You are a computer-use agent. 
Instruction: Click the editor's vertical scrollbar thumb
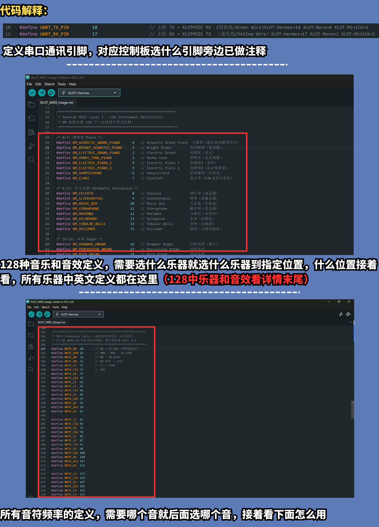(x=352, y=409)
